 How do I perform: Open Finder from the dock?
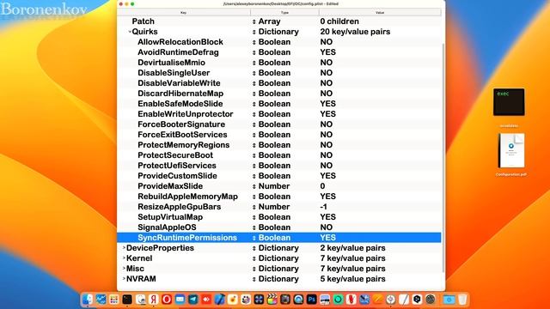coord(87,300)
